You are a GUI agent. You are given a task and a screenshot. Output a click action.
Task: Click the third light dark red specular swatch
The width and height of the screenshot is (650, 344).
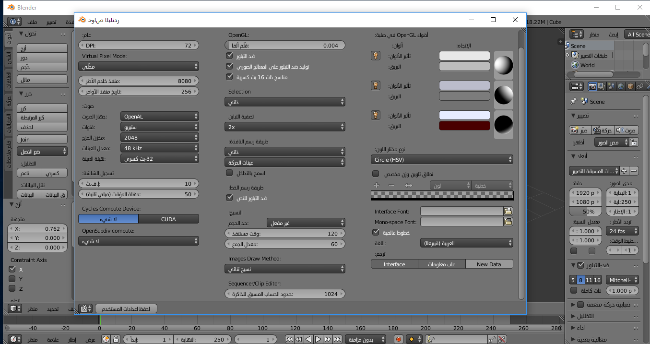464,126
